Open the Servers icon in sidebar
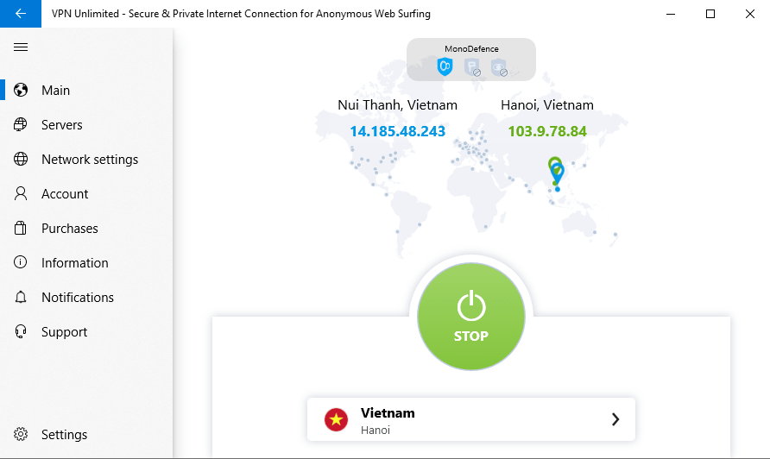Image resolution: width=770 pixels, height=459 pixels. coord(21,125)
